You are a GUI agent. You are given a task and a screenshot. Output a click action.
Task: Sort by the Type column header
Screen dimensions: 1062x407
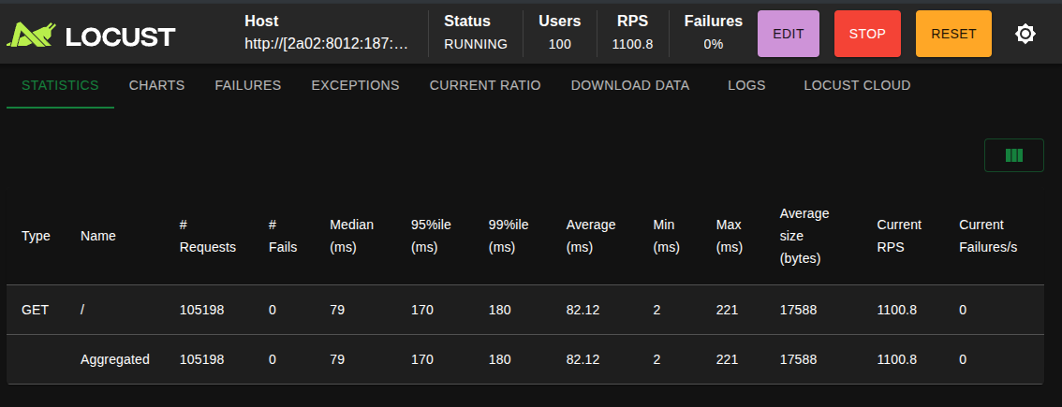[x=36, y=237]
